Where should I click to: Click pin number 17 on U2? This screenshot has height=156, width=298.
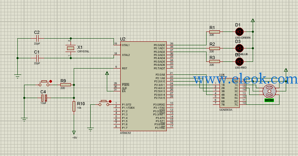(171, 126)
